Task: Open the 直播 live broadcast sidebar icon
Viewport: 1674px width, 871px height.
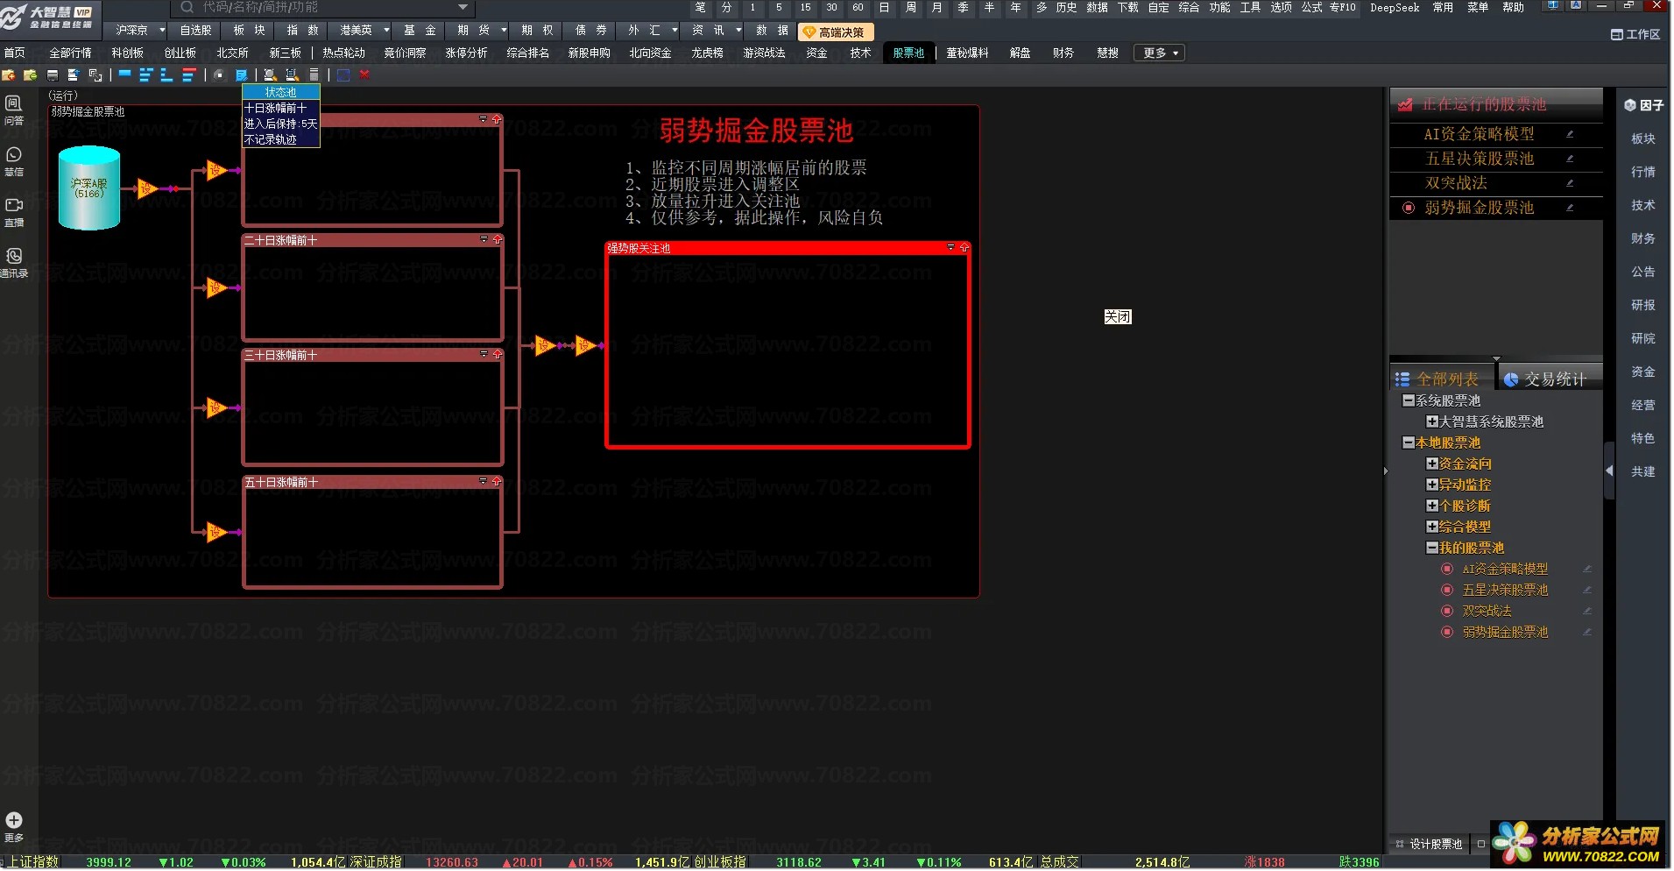Action: 14,211
